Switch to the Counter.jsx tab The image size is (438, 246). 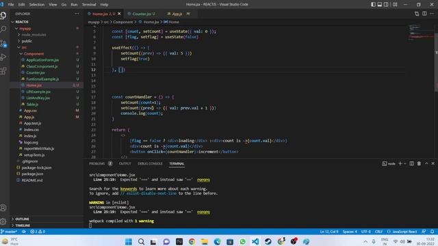[142, 14]
